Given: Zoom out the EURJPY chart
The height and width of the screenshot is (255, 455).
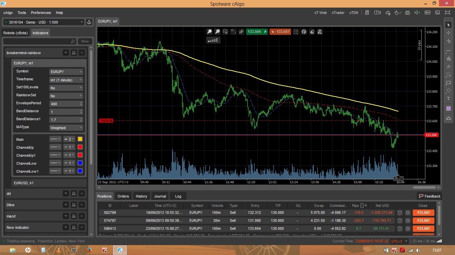Looking at the screenshot, I should point(210,32).
